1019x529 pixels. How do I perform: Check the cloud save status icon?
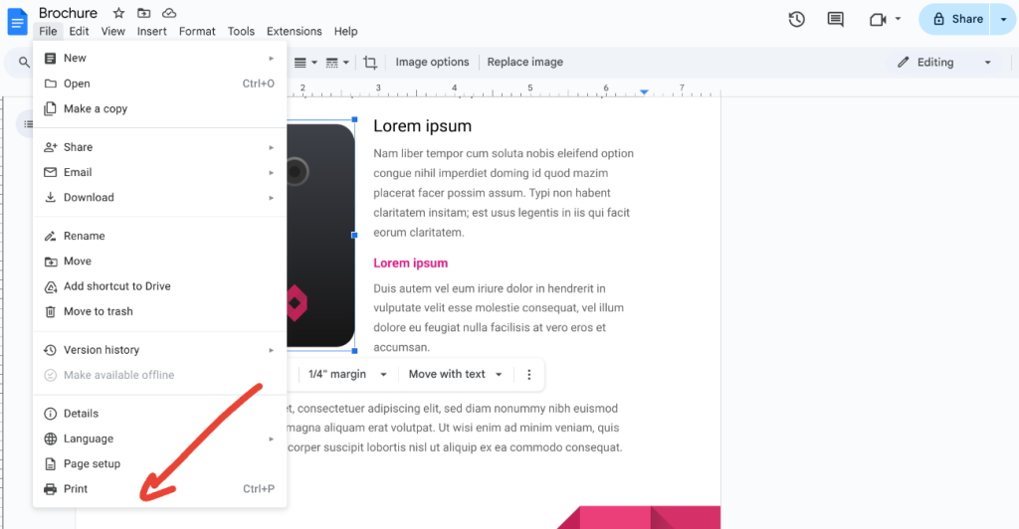[x=169, y=13]
